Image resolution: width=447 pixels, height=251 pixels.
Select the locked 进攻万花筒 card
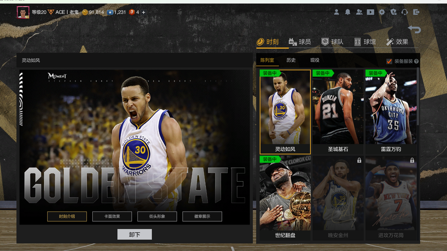click(391, 198)
